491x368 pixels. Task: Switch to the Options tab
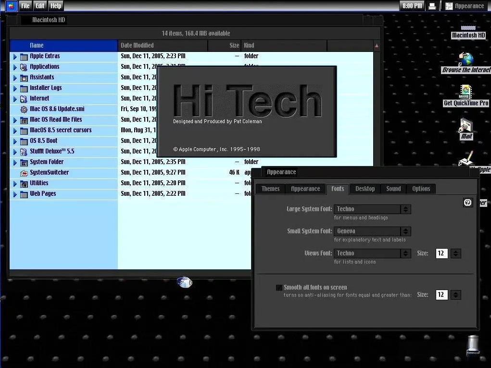pos(421,189)
